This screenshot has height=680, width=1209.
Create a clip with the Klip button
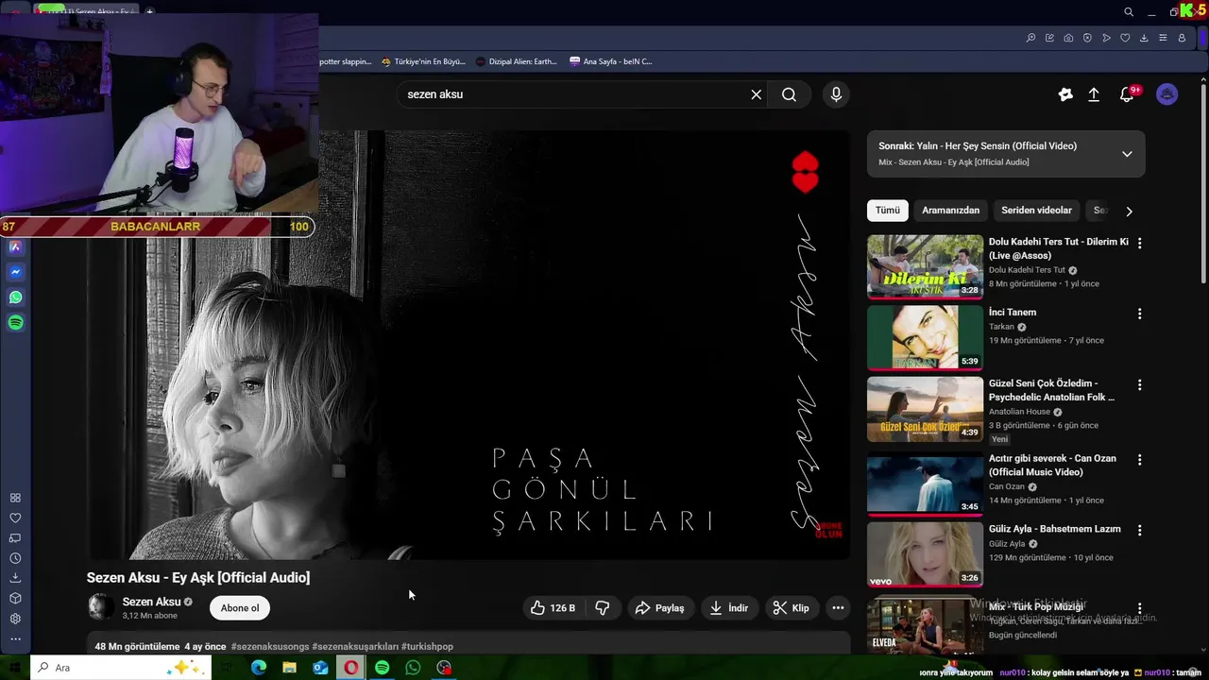(791, 608)
